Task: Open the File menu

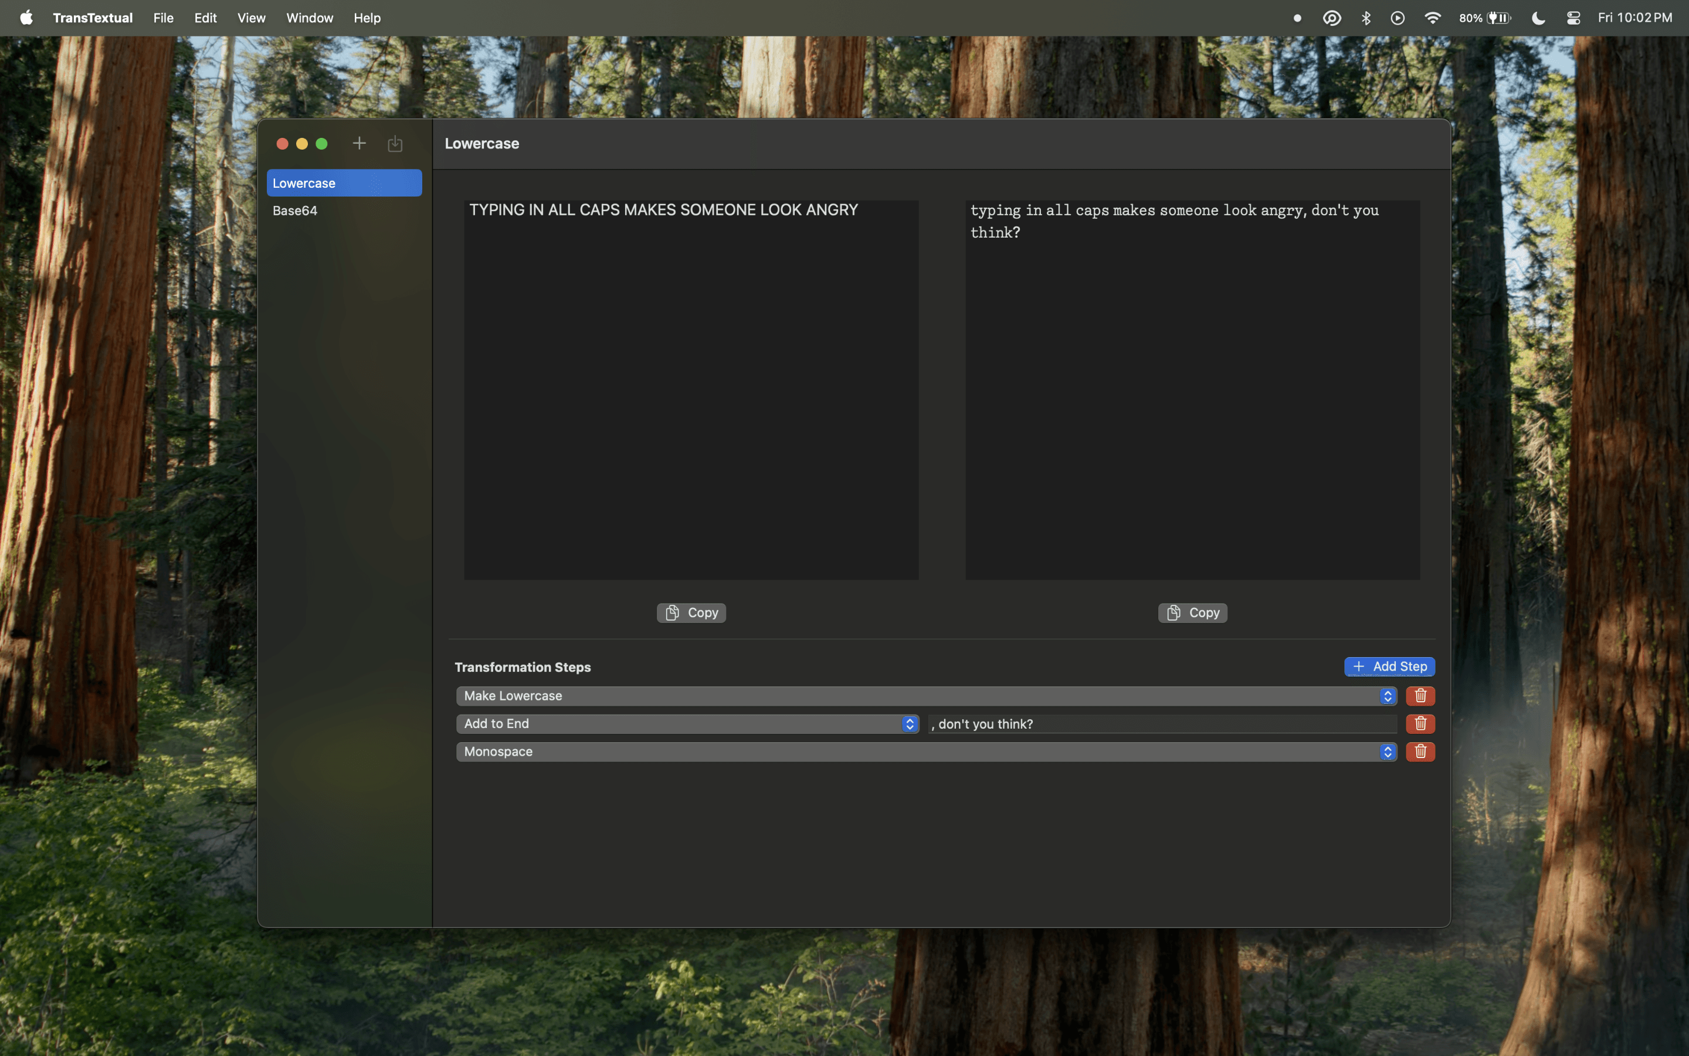Action: (x=163, y=18)
